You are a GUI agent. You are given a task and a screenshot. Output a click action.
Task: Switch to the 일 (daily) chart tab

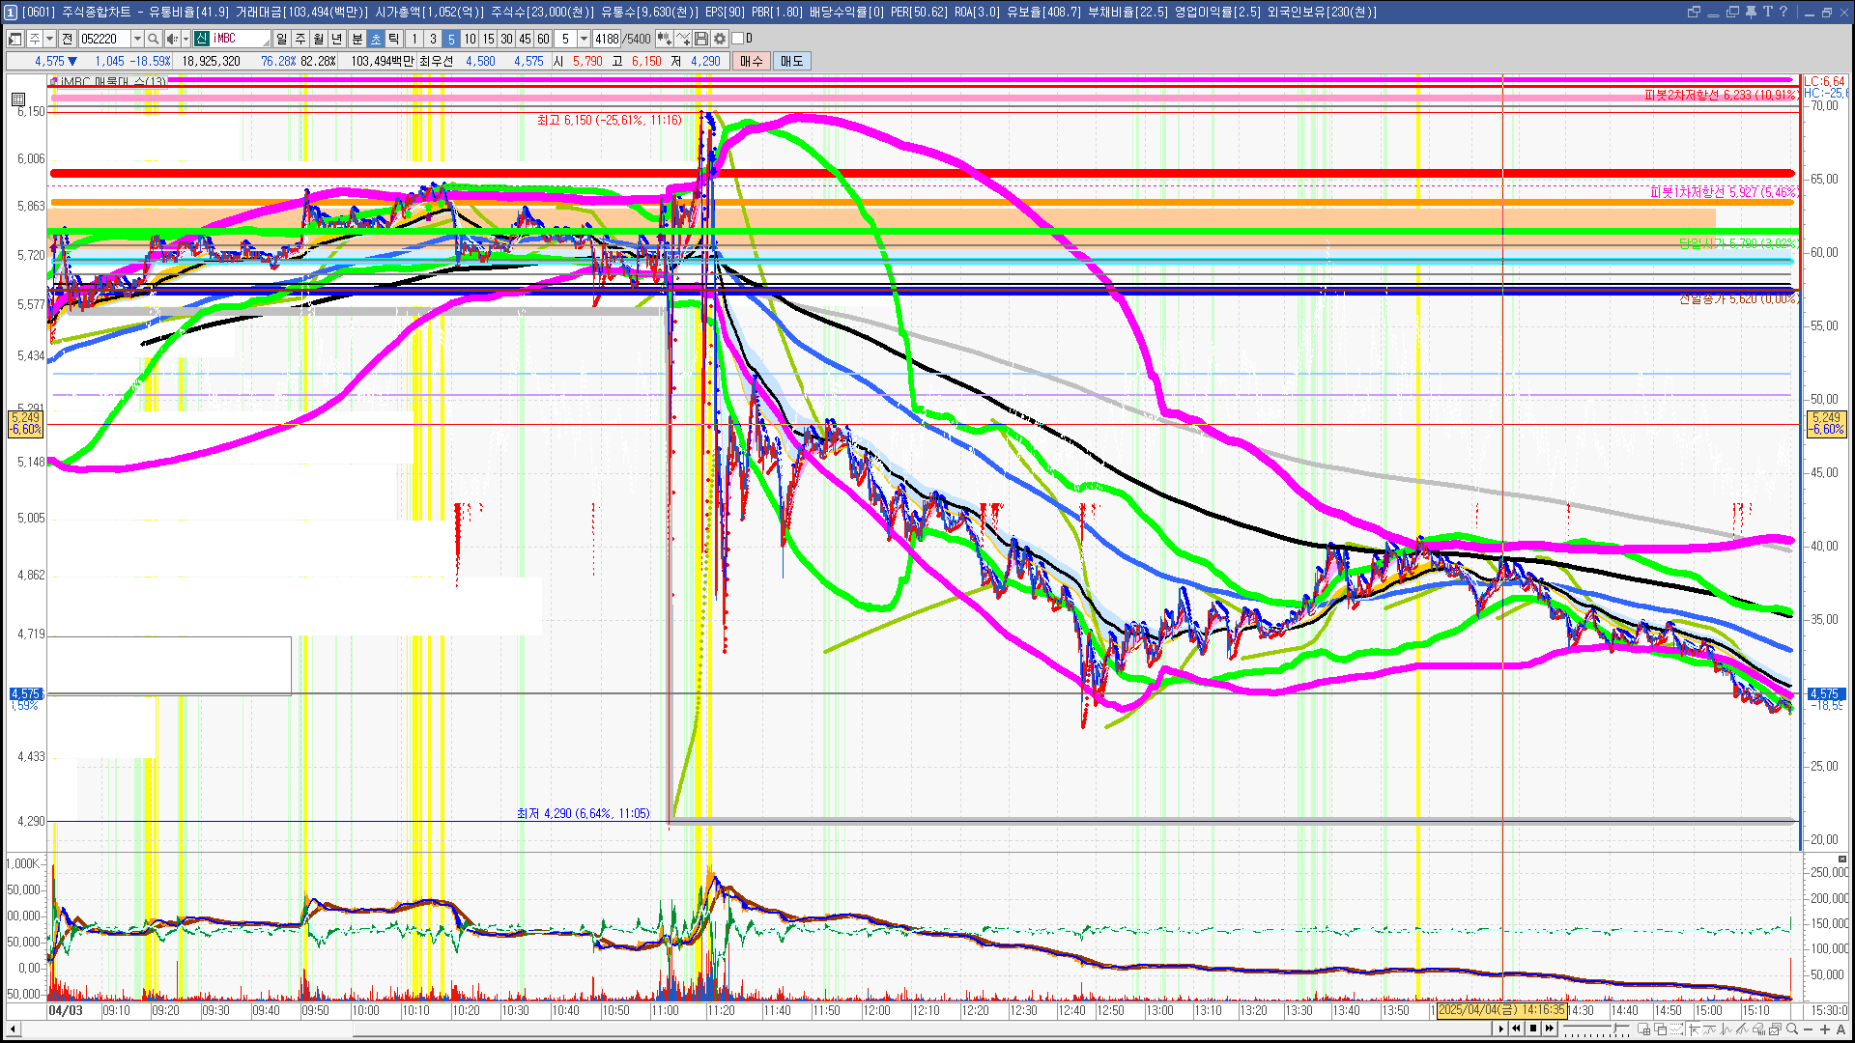pos(281,39)
